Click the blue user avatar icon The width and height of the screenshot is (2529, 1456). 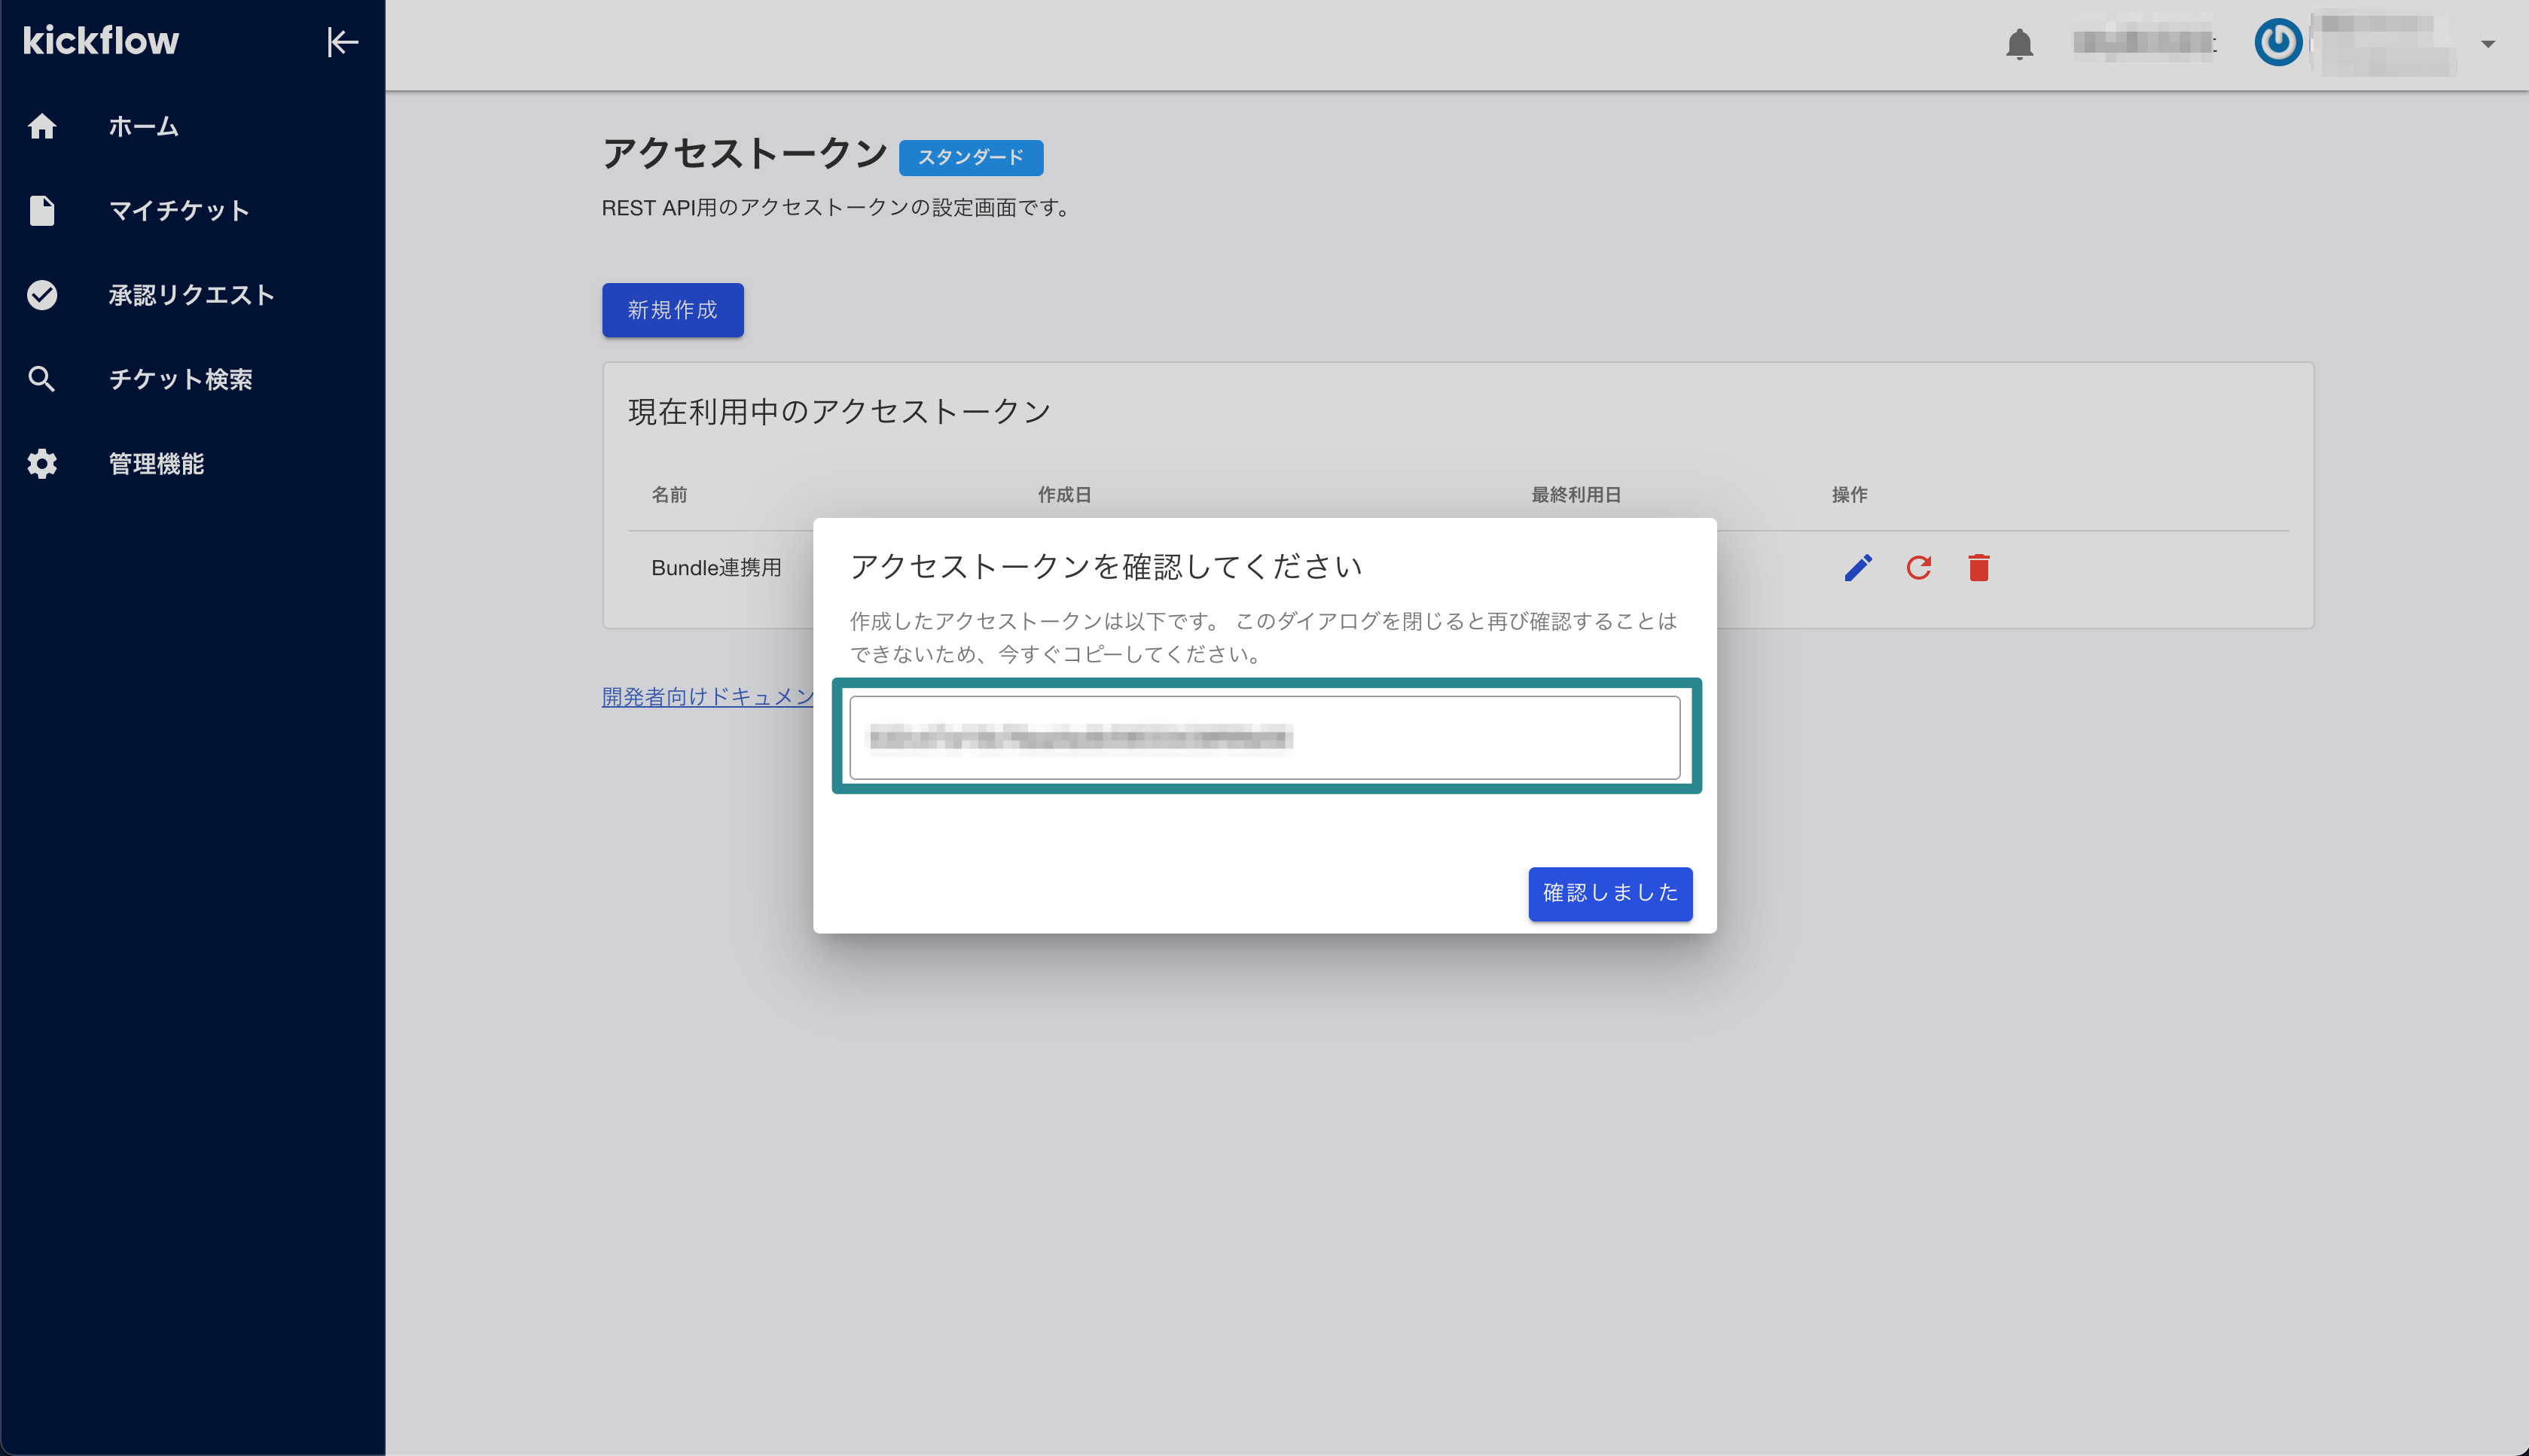tap(2278, 43)
